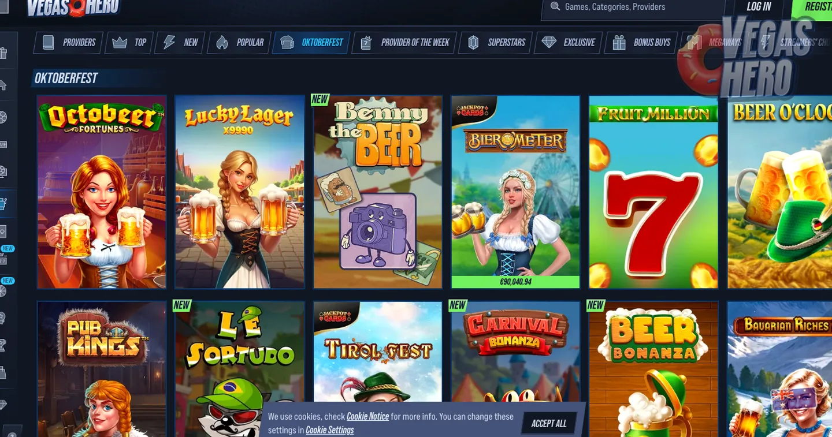The width and height of the screenshot is (832, 437).
Task: Open Superstars via its hexagon badge icon
Action: tap(473, 43)
